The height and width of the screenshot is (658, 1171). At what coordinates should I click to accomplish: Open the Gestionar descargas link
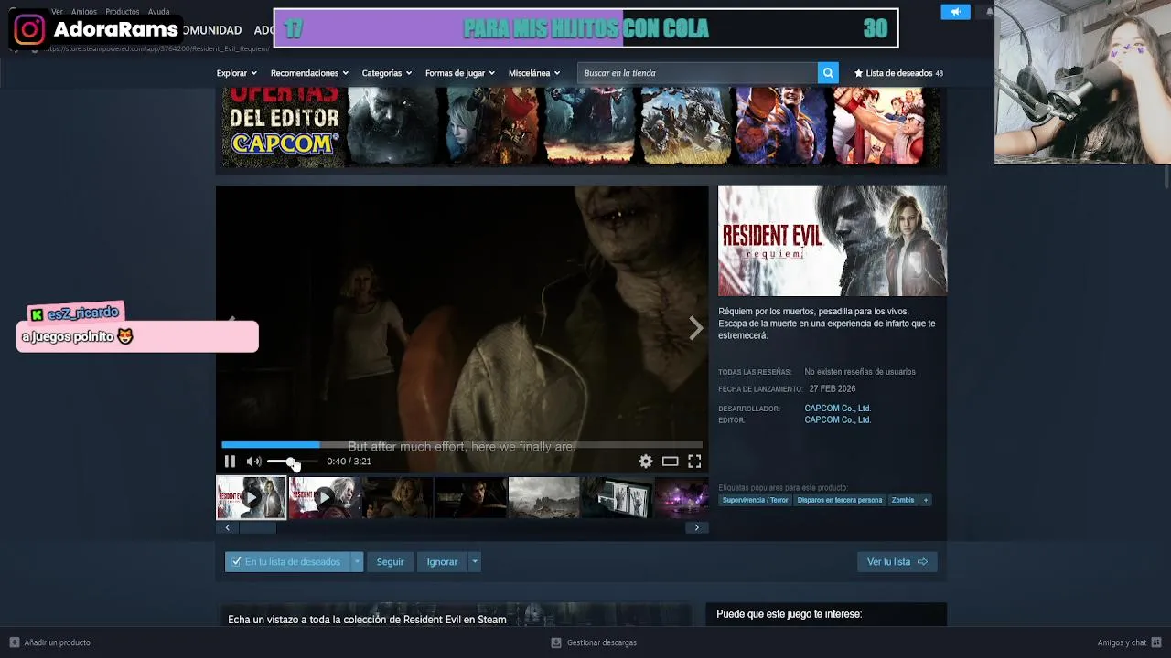tap(594, 642)
